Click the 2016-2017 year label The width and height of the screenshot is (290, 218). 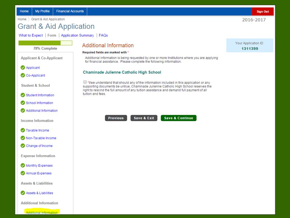pyautogui.click(x=254, y=20)
